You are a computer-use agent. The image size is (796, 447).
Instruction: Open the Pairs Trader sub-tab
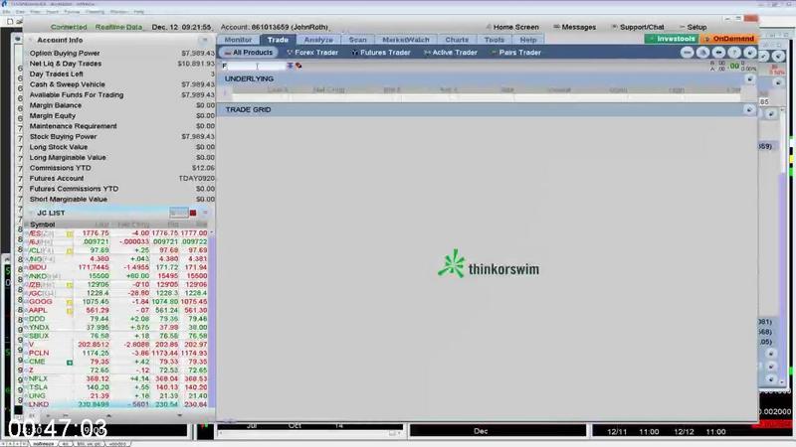click(515, 53)
